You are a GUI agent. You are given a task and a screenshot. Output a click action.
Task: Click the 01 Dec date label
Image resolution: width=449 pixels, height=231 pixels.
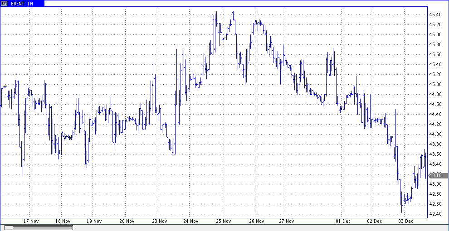[343, 221]
